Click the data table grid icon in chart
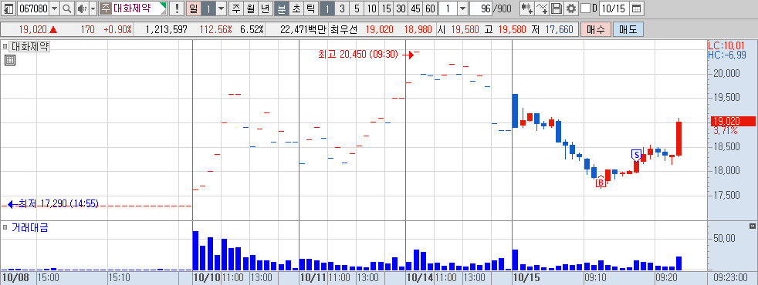 coord(10,60)
